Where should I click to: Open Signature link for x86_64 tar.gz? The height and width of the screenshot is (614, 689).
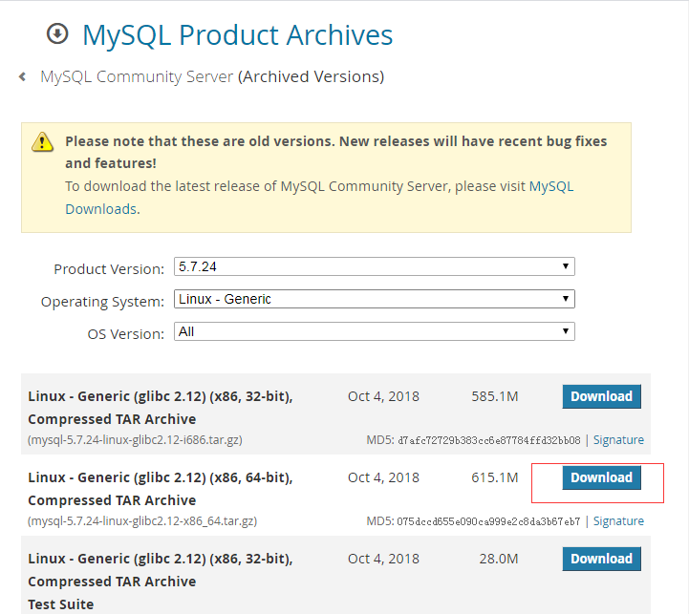coord(618,521)
